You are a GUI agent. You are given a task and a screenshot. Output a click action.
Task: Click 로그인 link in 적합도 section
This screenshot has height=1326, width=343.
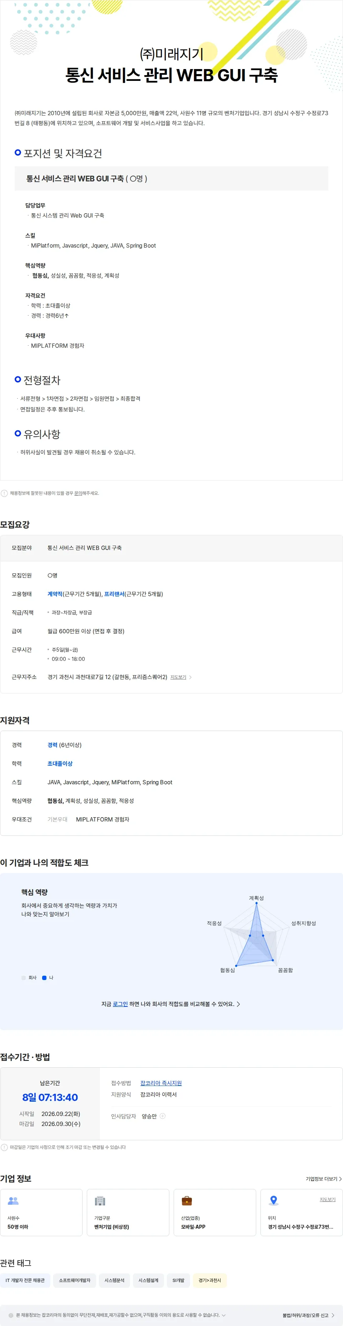coord(120,1004)
